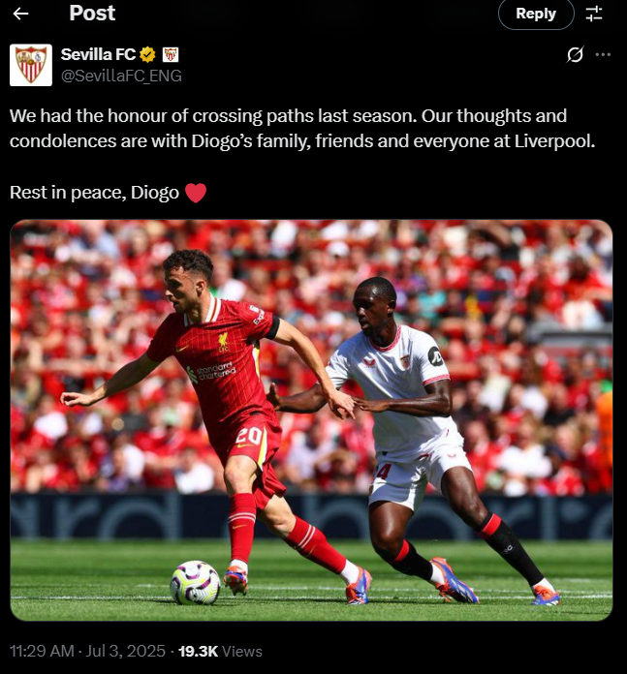Screen dimensions: 627x674
Task: Click the gold verified badge
Action: [147, 54]
